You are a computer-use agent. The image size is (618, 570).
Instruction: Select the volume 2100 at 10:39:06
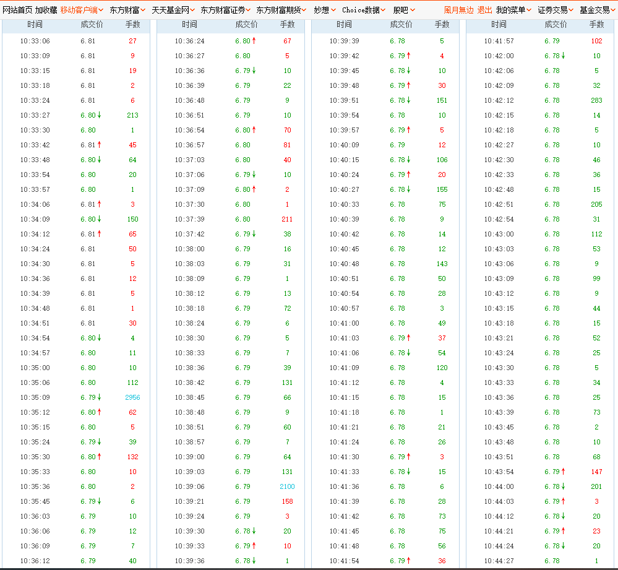(287, 486)
